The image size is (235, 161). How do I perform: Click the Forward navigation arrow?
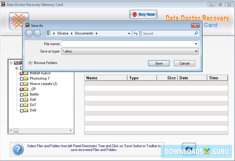click(37, 33)
